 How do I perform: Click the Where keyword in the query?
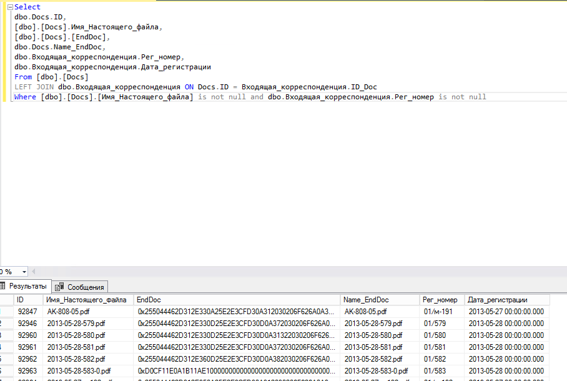coord(26,97)
